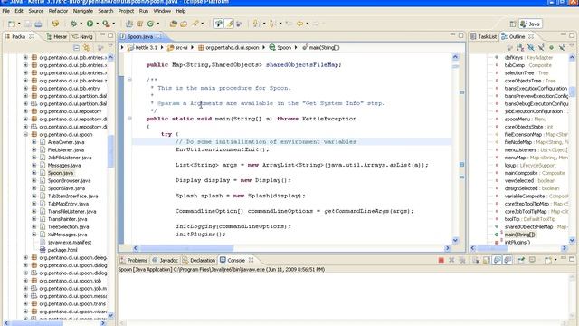This screenshot has height=326, width=579.
Task: Select main(String[]) in the Outline view
Action: 520,235
